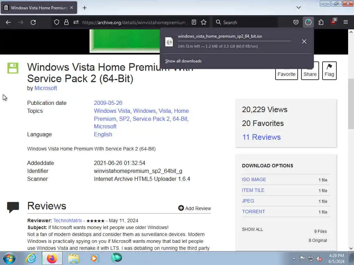
Task: Click the archive.org URL address field
Action: pyautogui.click(x=134, y=22)
